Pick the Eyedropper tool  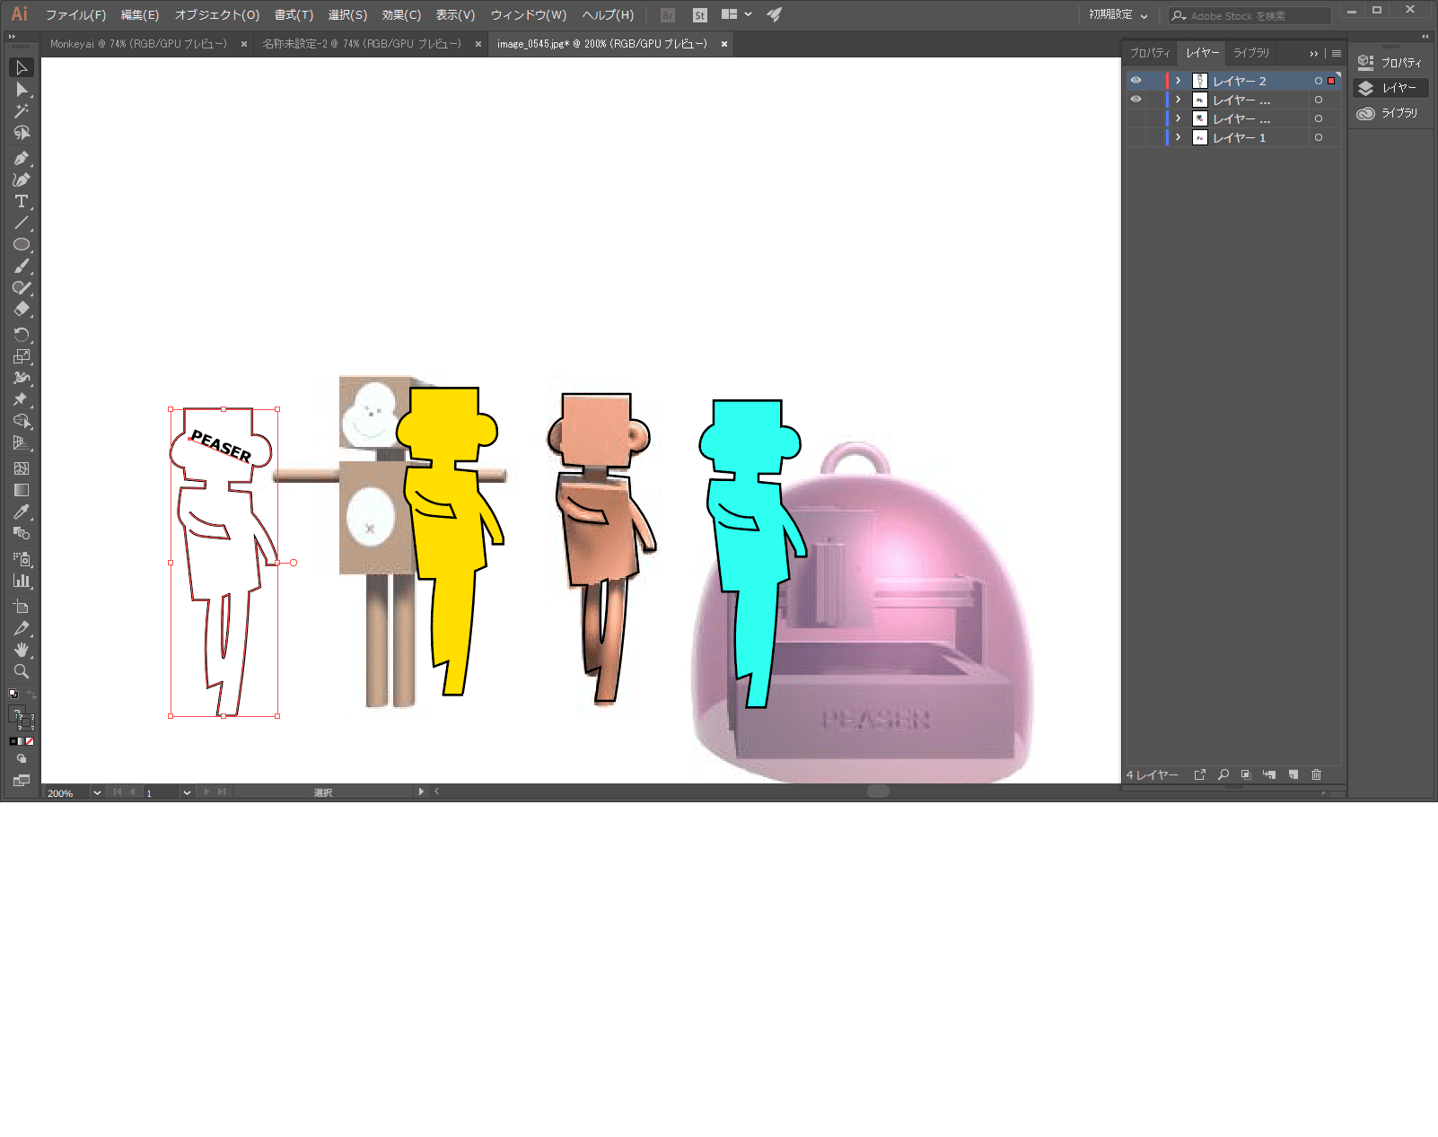(x=22, y=512)
